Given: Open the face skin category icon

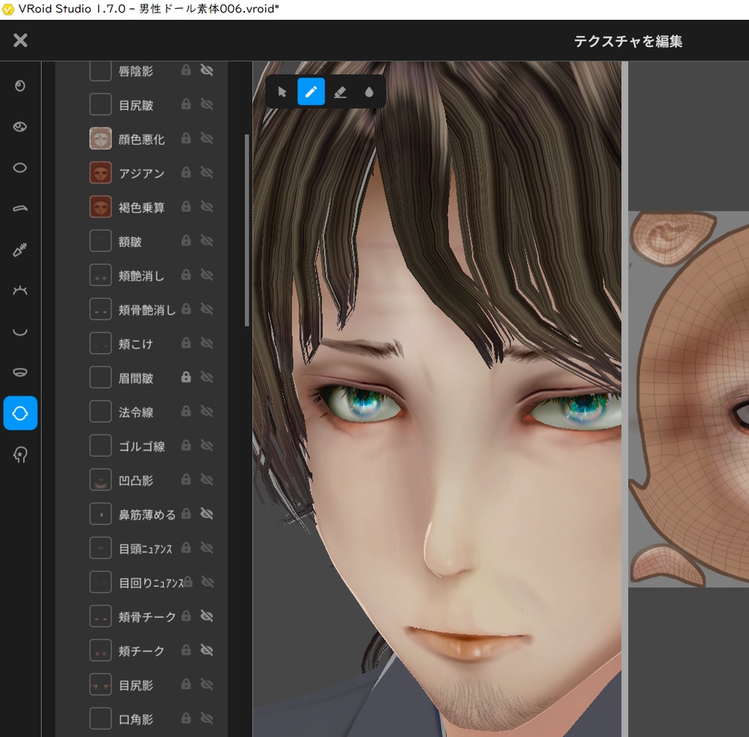Looking at the screenshot, I should coord(20,413).
